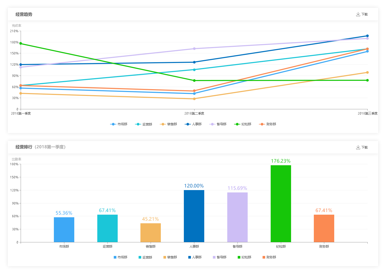Toggle 财务部 series in line chart legend
Screen dimensions: 386x274
268,124
